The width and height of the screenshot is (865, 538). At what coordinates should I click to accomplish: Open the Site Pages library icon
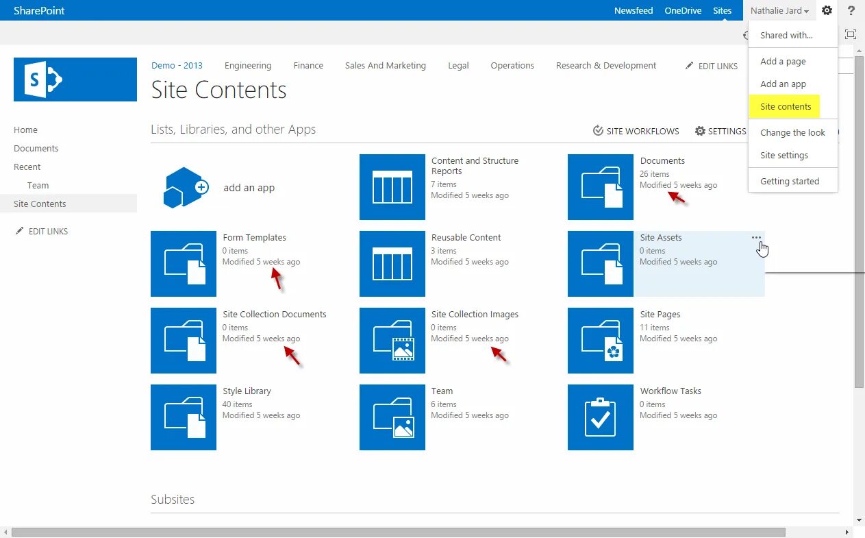pyautogui.click(x=600, y=341)
